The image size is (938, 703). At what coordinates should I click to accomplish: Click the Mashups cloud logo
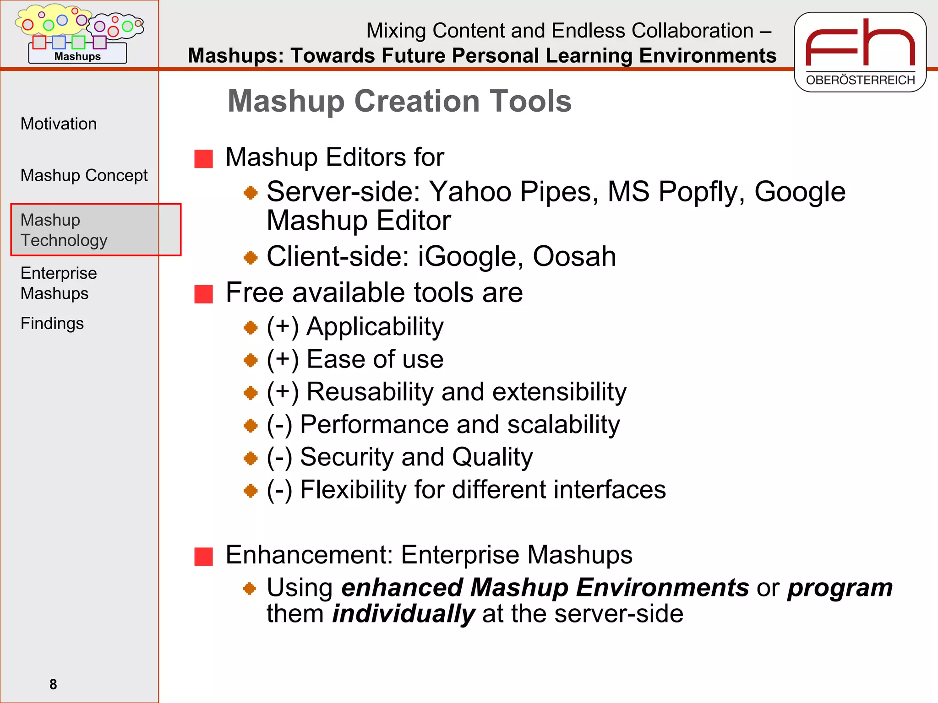coord(79,34)
